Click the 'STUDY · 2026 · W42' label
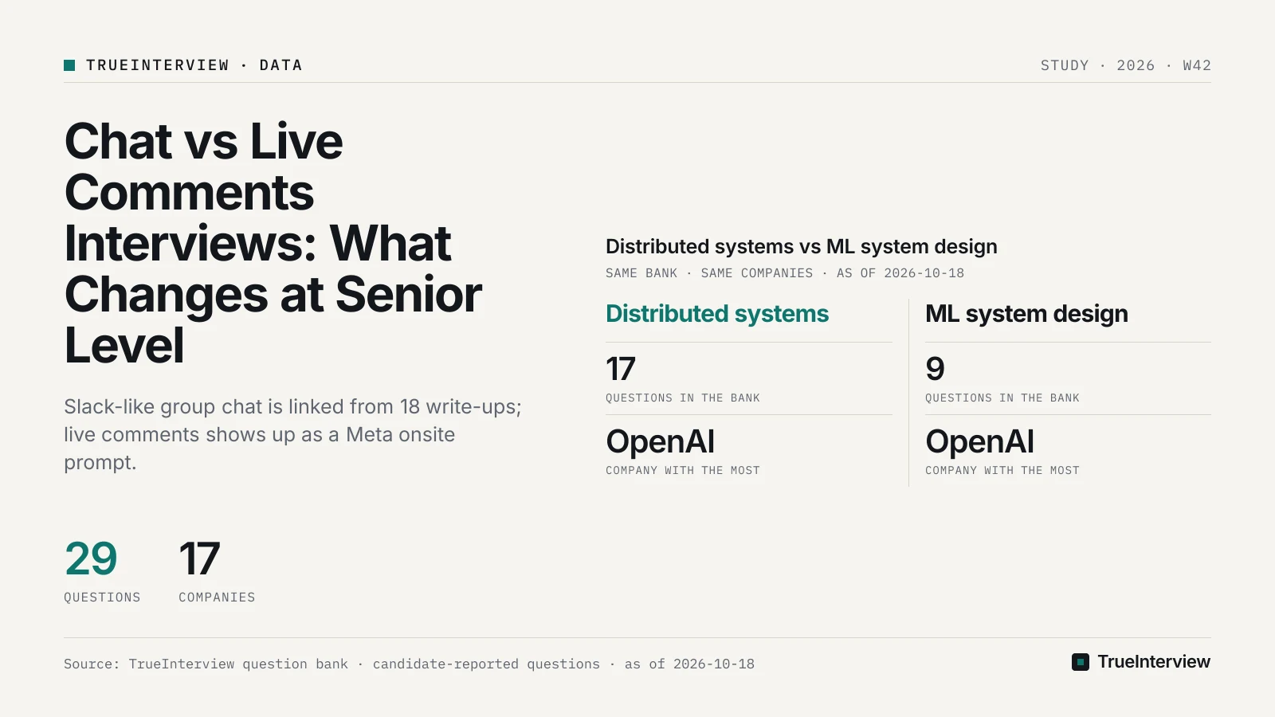The image size is (1275, 717). (x=1125, y=65)
